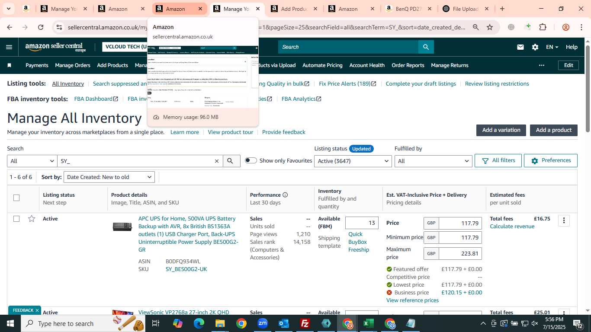Screen dimensions: 591x332
Task: Click the inventory search text field
Action: pyautogui.click(x=136, y=161)
